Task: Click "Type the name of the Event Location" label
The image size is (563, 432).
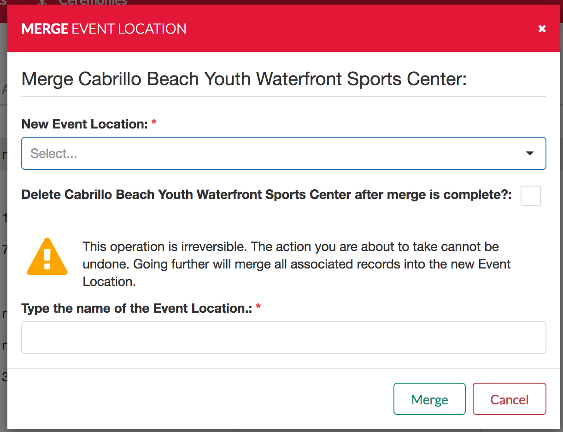Action: tap(136, 308)
